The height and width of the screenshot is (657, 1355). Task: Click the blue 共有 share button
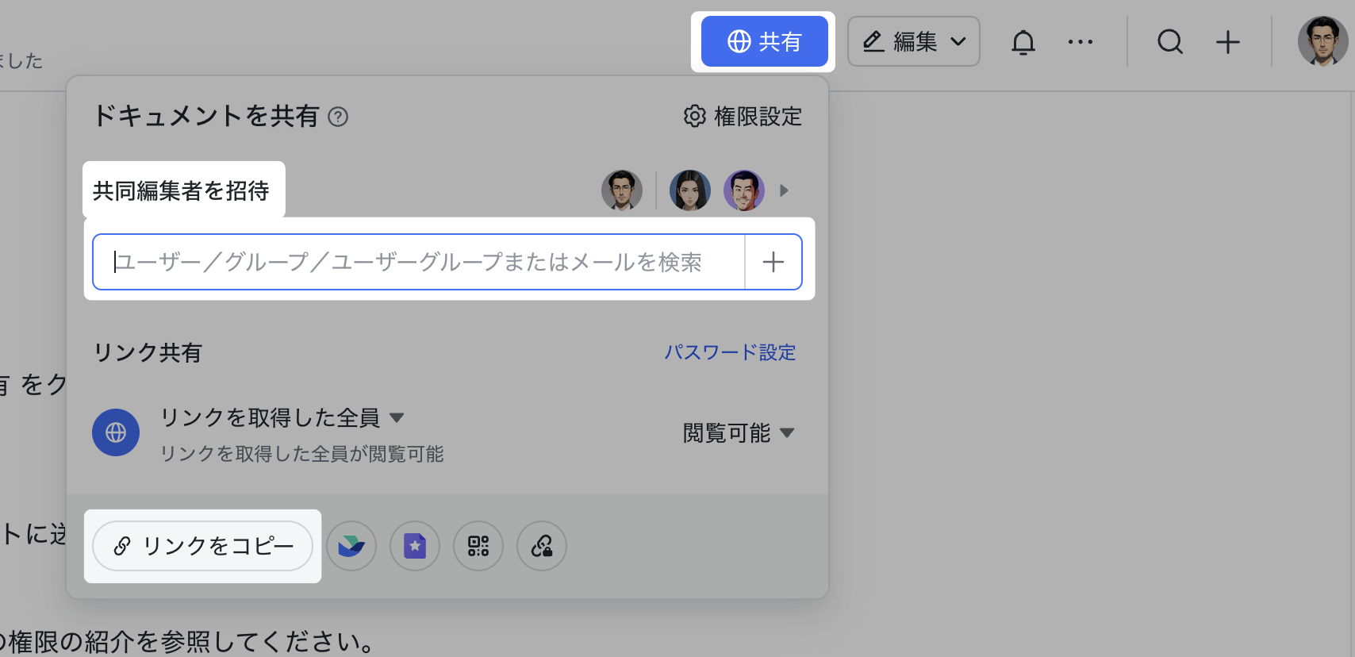pos(764,41)
